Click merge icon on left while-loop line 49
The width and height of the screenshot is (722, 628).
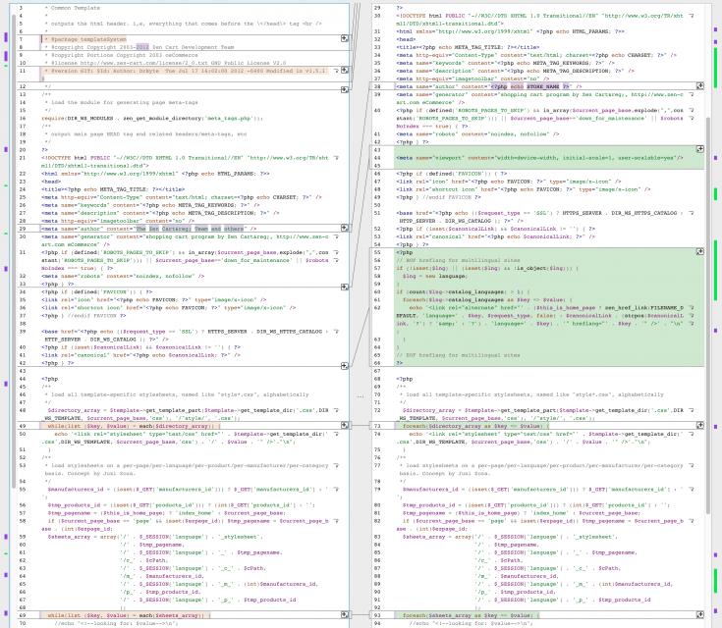[x=344, y=426]
